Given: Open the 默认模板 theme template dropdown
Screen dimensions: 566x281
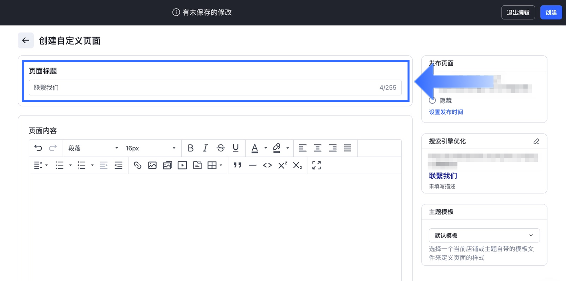Looking at the screenshot, I should 484,235.
